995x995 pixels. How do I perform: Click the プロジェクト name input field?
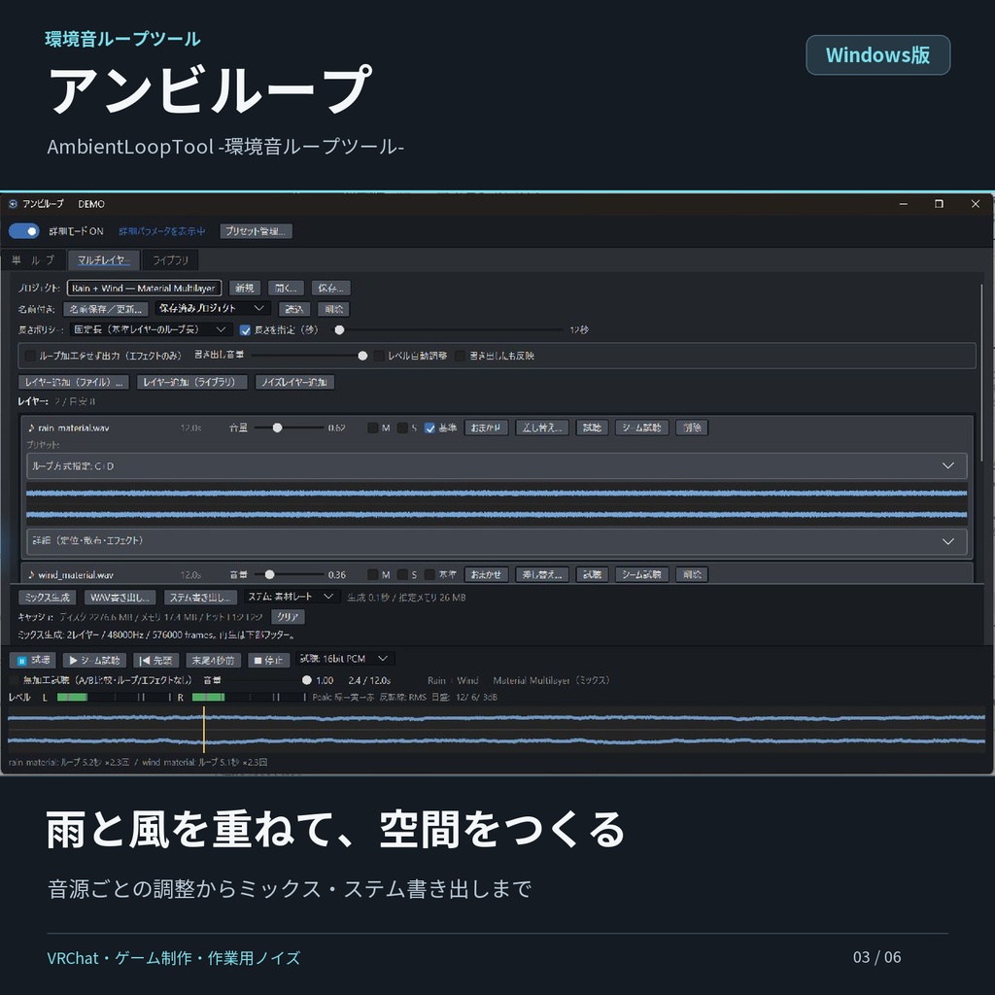(144, 288)
